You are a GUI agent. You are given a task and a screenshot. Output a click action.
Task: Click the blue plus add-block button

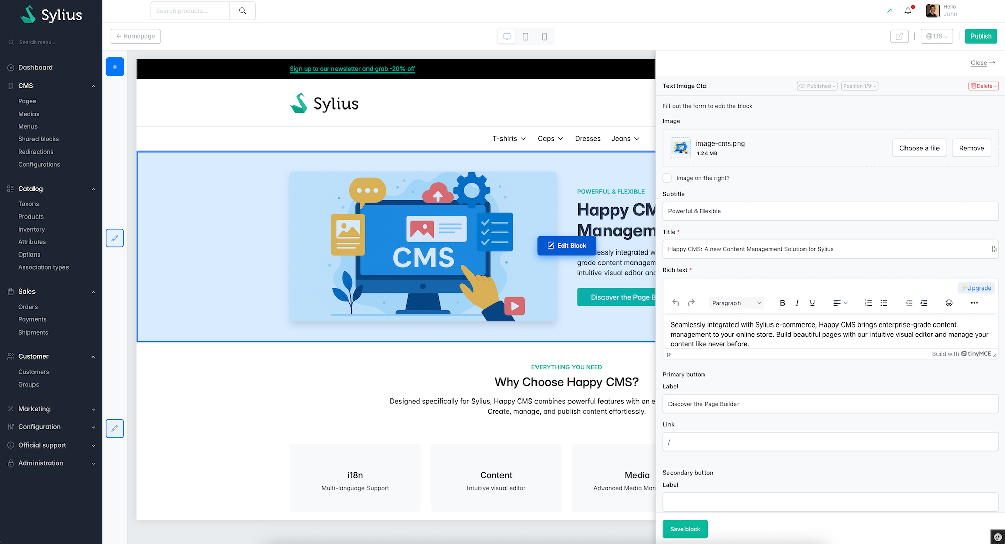[x=115, y=67]
